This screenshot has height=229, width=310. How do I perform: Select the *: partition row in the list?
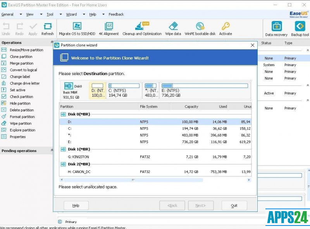point(155,135)
